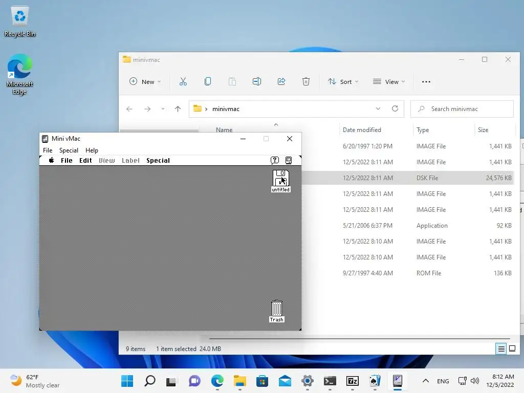
Task: Open the See more ellipsis menu in File Explorer
Action: coord(426,81)
